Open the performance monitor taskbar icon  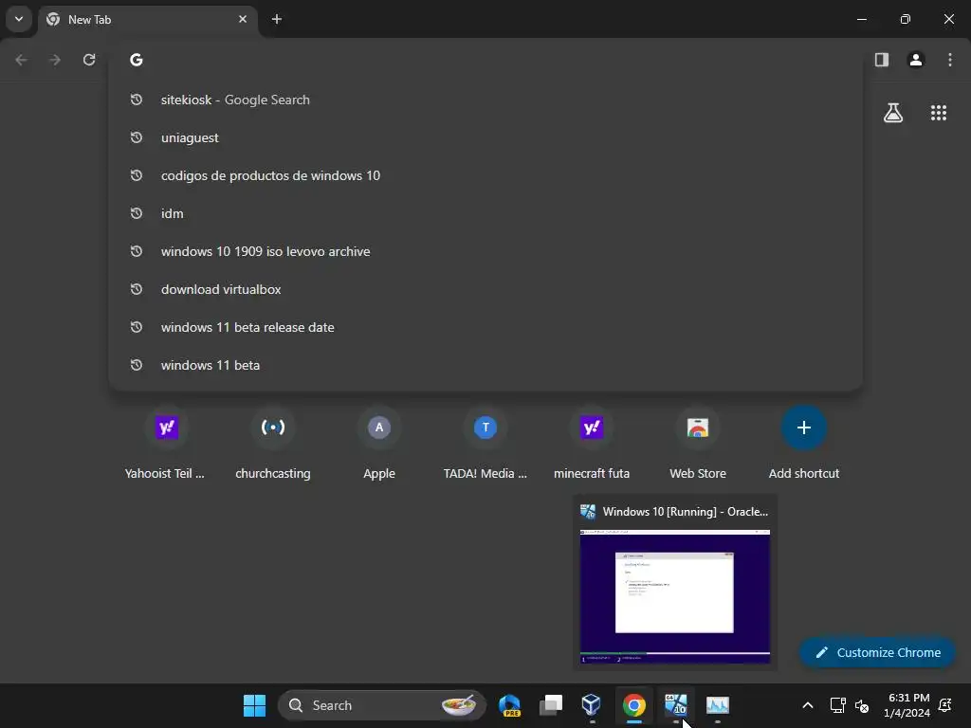718,705
